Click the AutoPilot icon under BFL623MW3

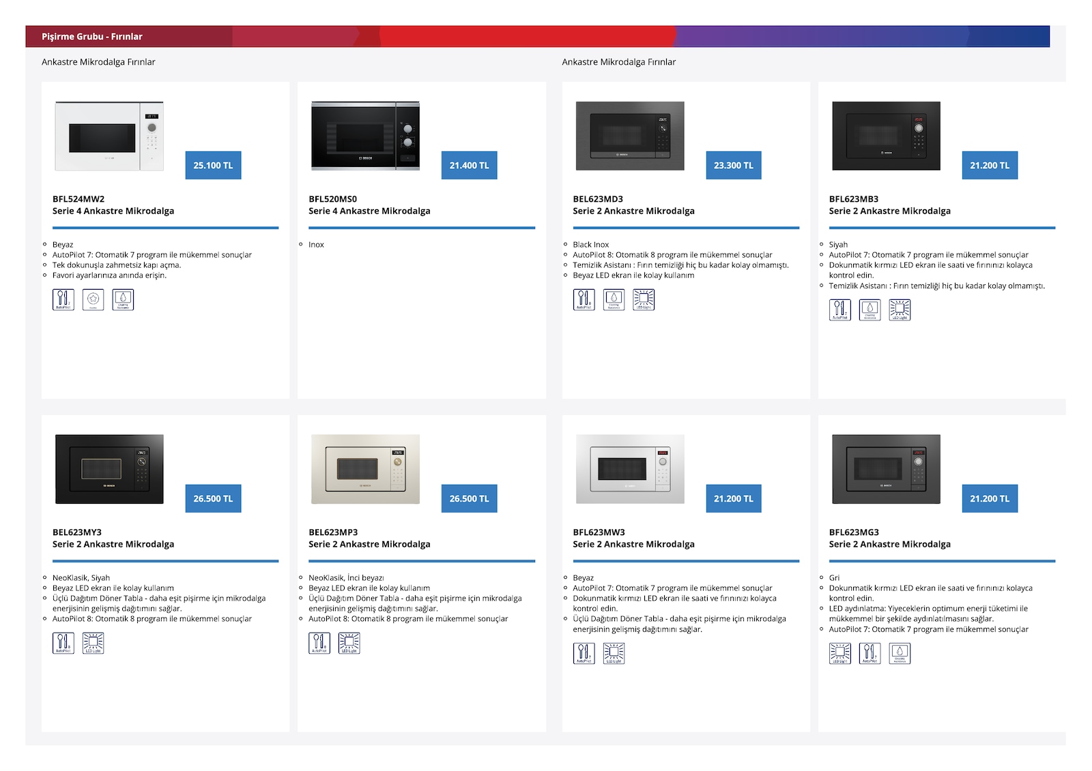[x=584, y=654]
